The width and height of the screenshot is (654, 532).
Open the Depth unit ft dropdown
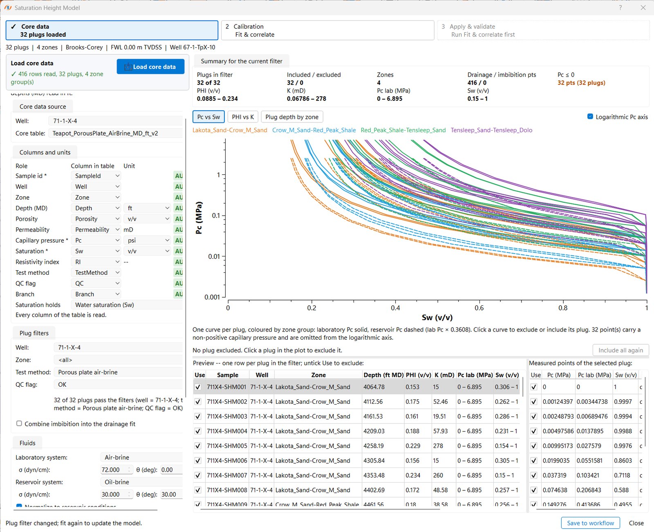[x=147, y=208]
